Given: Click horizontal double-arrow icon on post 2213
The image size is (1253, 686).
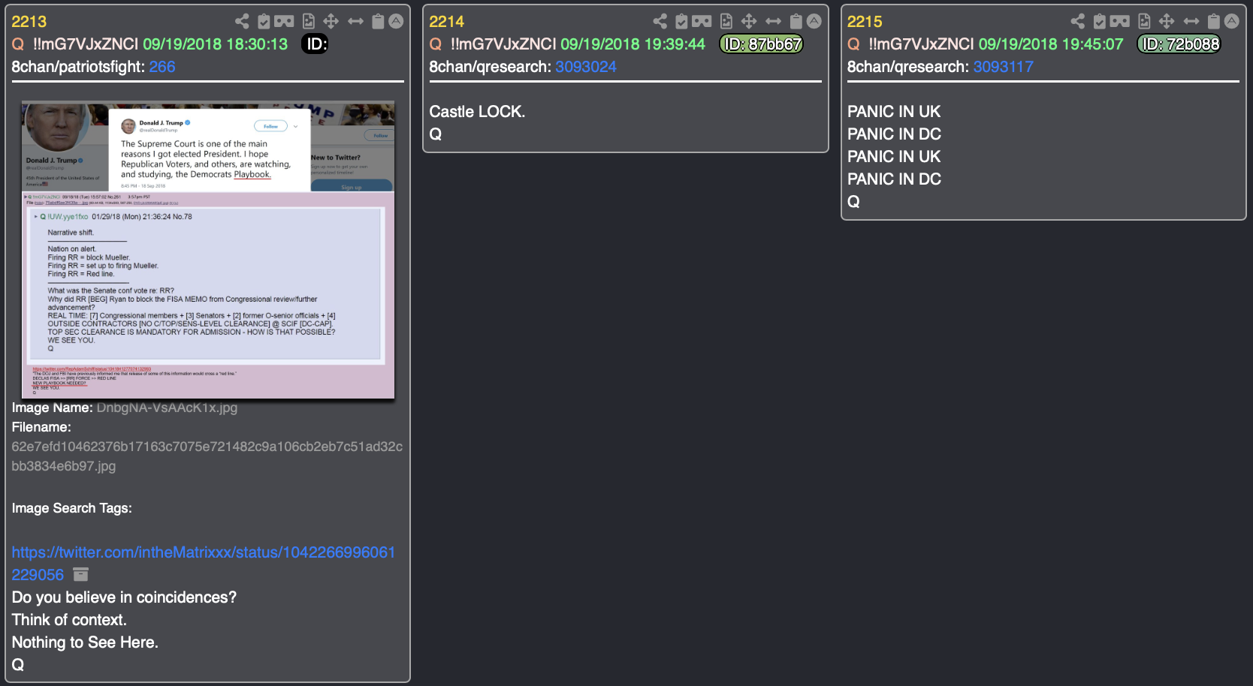Looking at the screenshot, I should tap(356, 22).
